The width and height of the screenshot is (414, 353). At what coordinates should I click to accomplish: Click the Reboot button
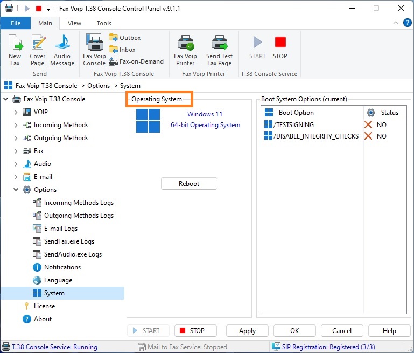coord(189,184)
